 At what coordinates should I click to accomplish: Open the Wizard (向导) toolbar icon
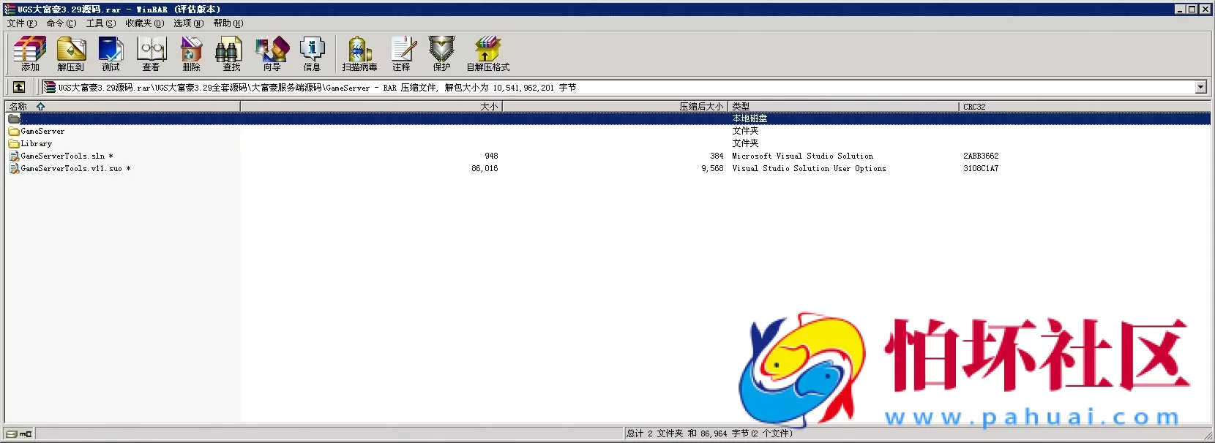272,54
